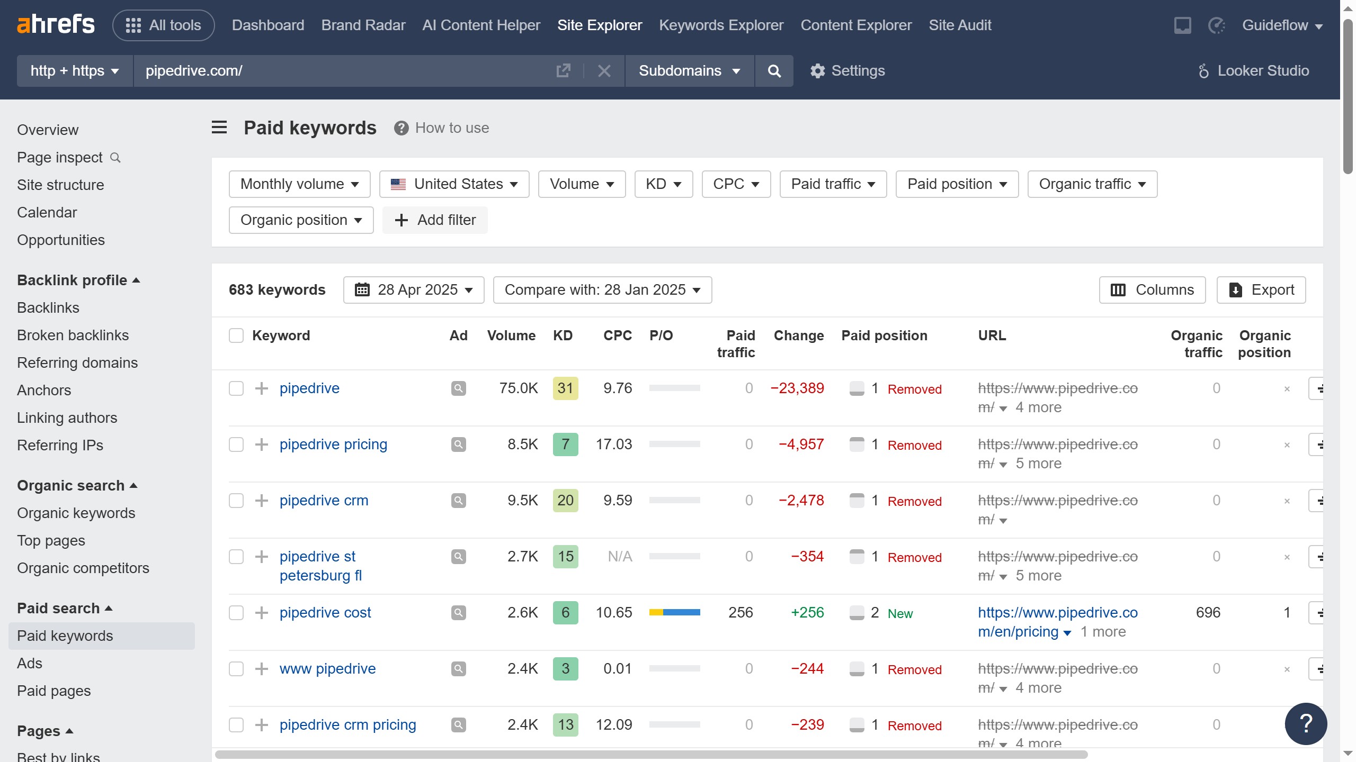Screen dimensions: 1356x762
Task: Open the Looker Studio integration
Action: 1254,71
